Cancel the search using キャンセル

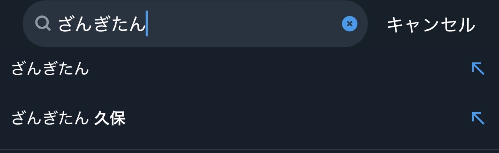tap(431, 25)
